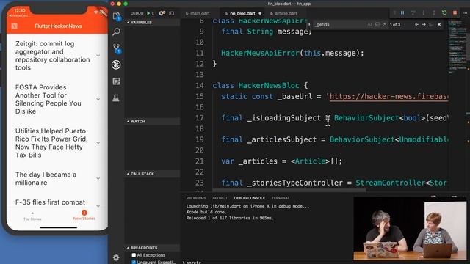Image resolution: width=470 pixels, height=264 pixels.
Task: Expand FOSTA Provides Another Tool article
Action: point(98,99)
